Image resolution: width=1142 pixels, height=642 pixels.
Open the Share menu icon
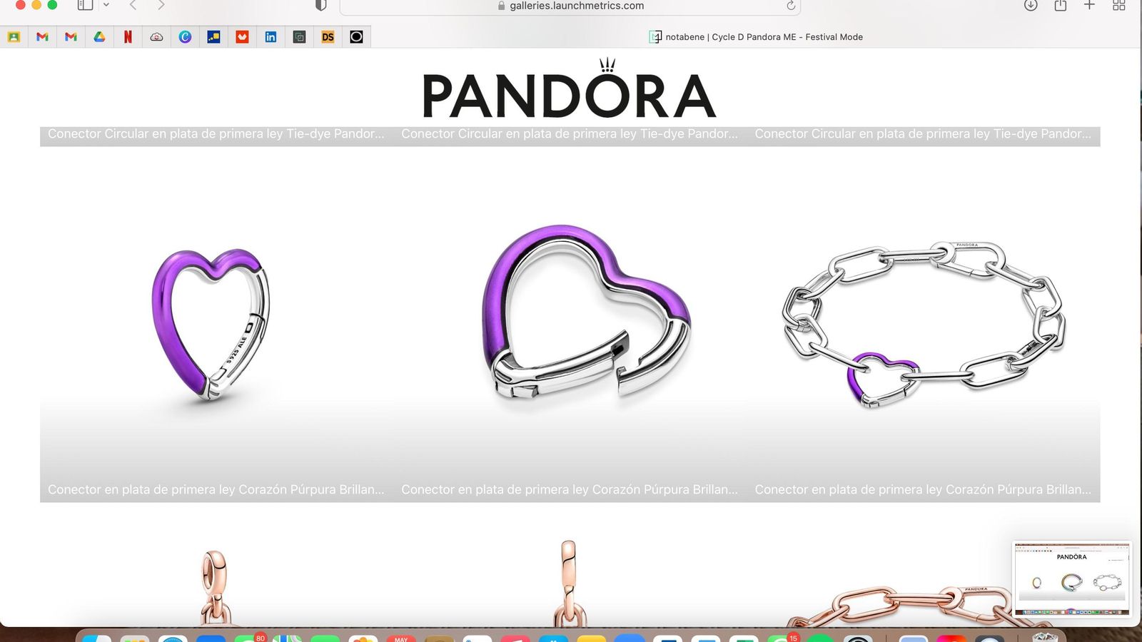1061,5
